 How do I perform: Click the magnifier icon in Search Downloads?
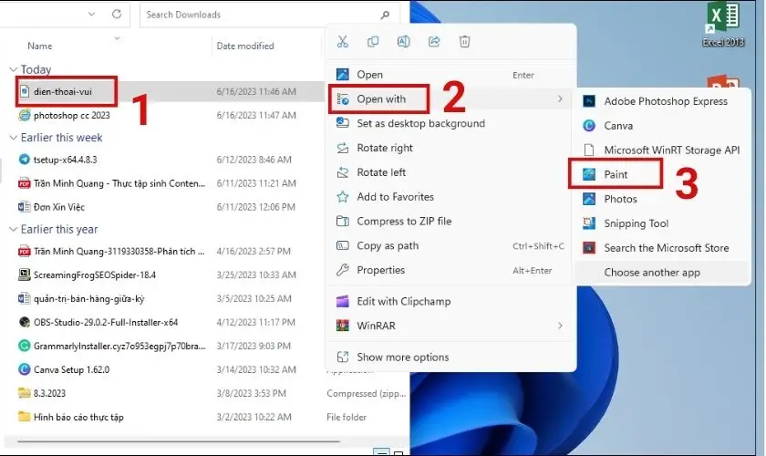pyautogui.click(x=385, y=15)
